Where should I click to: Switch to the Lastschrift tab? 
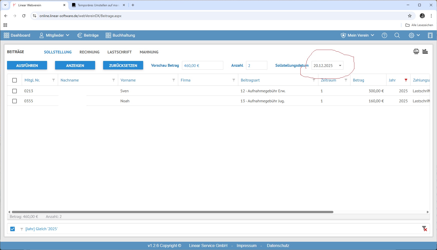(119, 52)
